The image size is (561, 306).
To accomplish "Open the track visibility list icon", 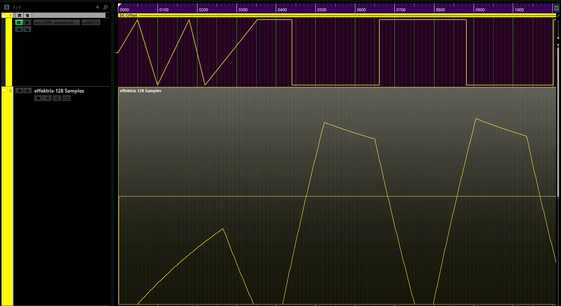I will point(7,7).
